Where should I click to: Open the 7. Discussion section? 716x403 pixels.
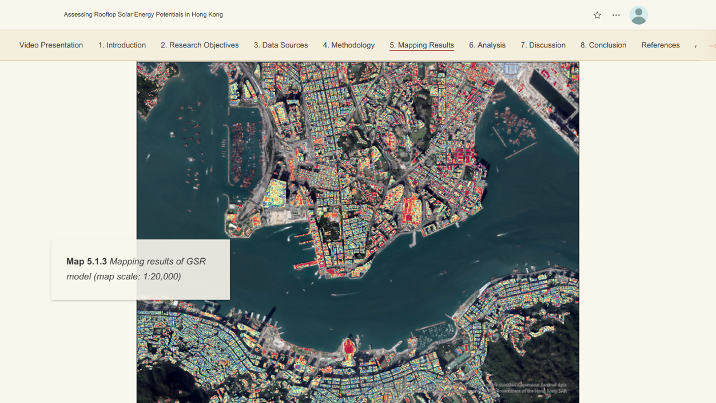point(543,45)
